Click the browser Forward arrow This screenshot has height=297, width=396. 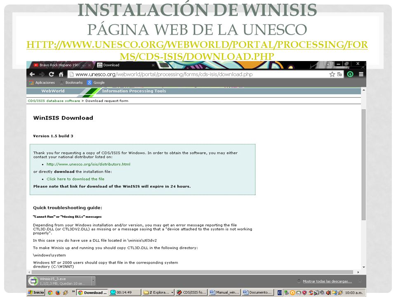(x=42, y=74)
